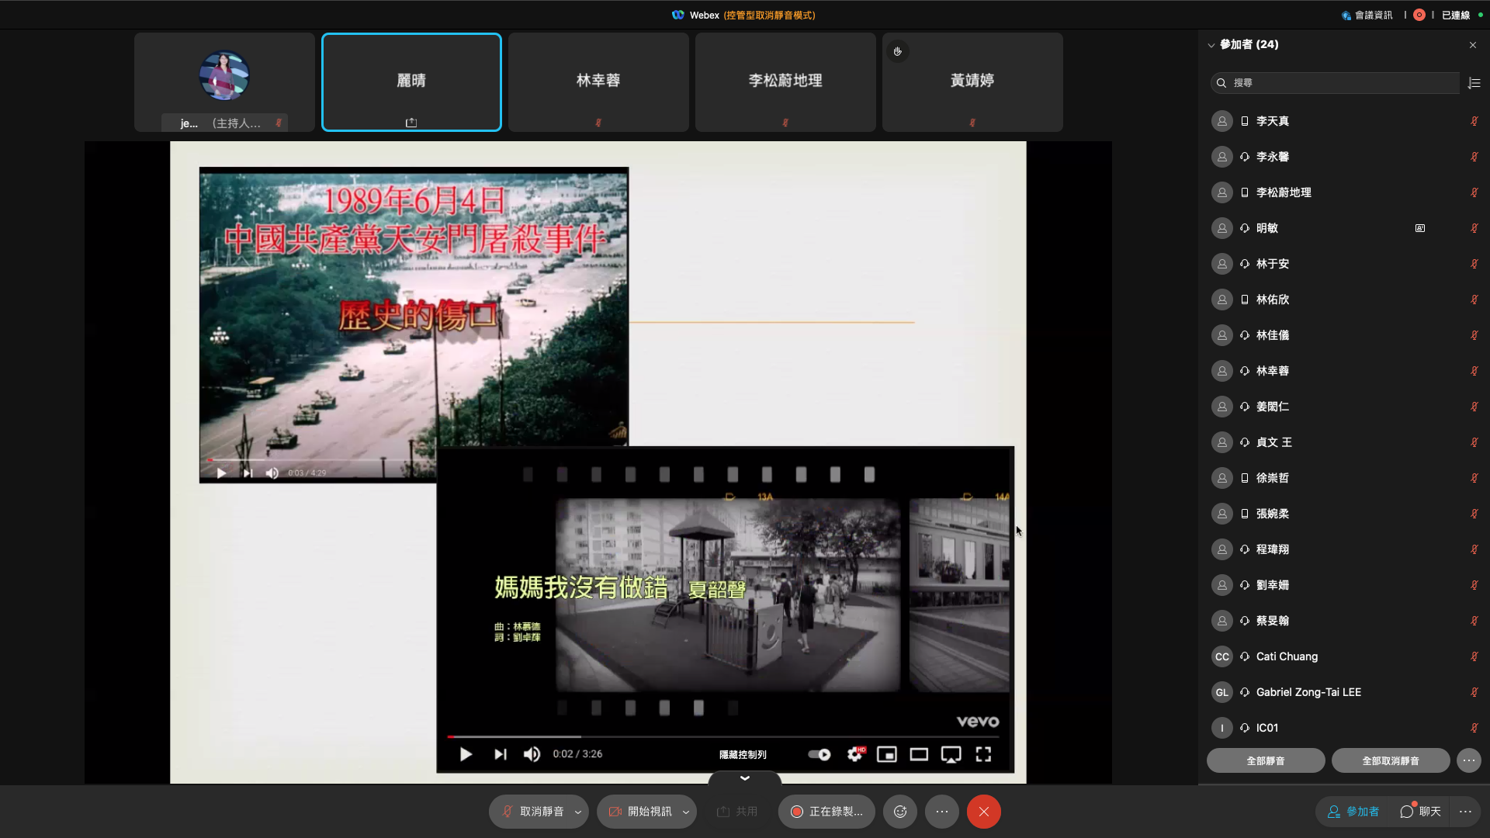Viewport: 1490px width, 838px height.
Task: Mute the vevo video volume icon
Action: click(x=532, y=754)
